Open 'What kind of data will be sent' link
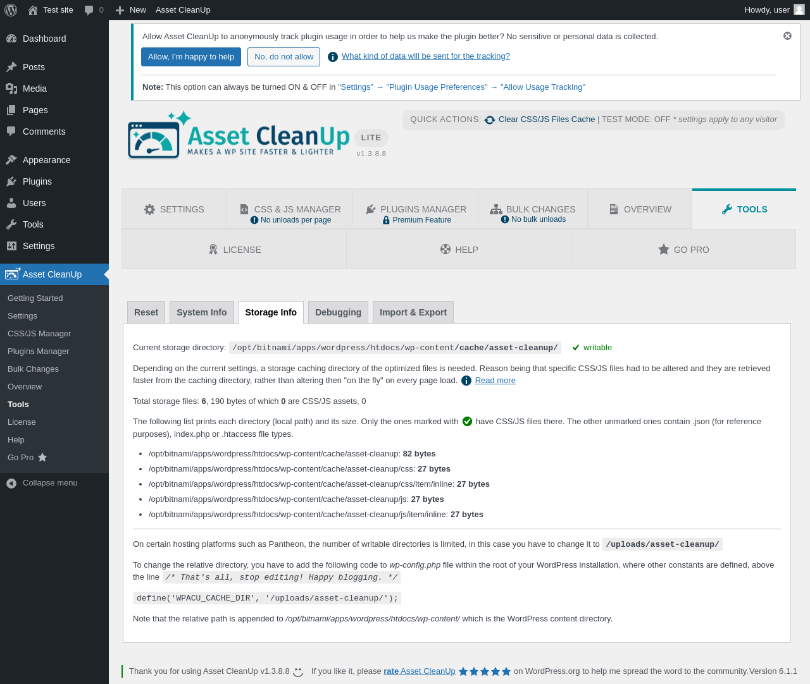The image size is (810, 684). coord(426,56)
